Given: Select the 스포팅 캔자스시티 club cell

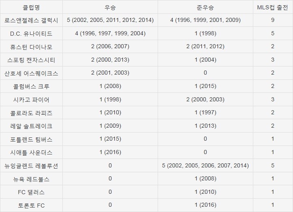Looking at the screenshot, I should click(x=31, y=60).
